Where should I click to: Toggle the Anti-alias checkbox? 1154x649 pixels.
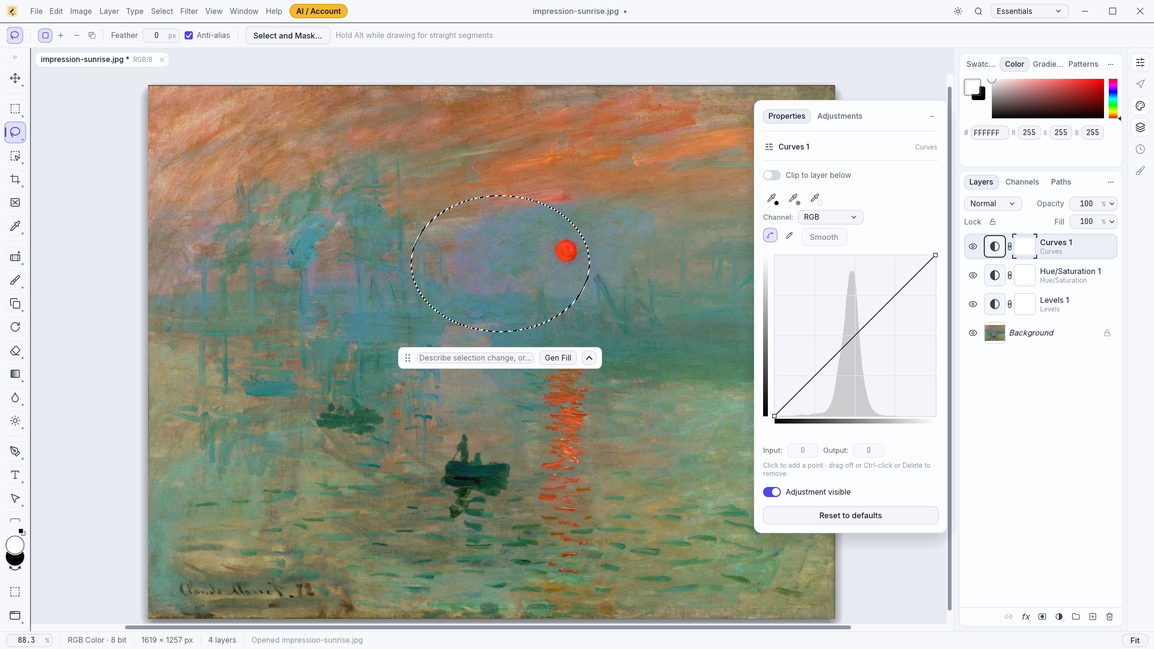point(189,35)
